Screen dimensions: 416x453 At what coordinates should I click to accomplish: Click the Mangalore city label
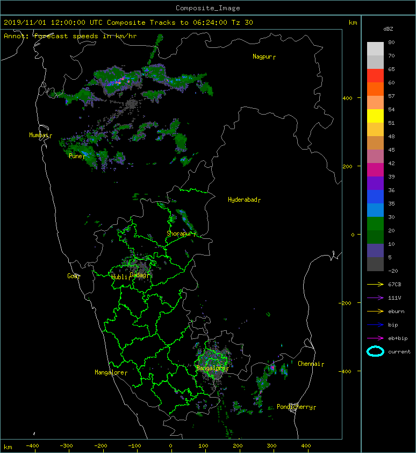110,372
